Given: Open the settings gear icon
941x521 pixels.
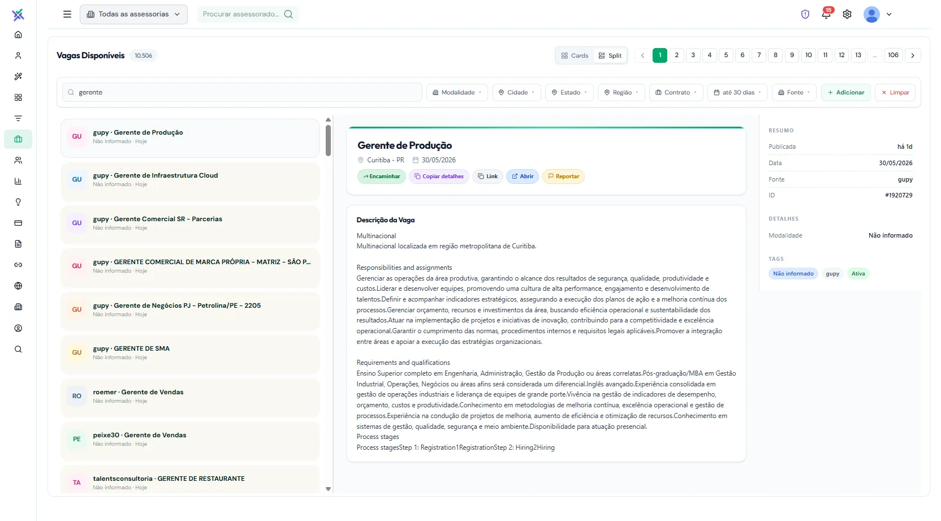Looking at the screenshot, I should pyautogui.click(x=847, y=14).
